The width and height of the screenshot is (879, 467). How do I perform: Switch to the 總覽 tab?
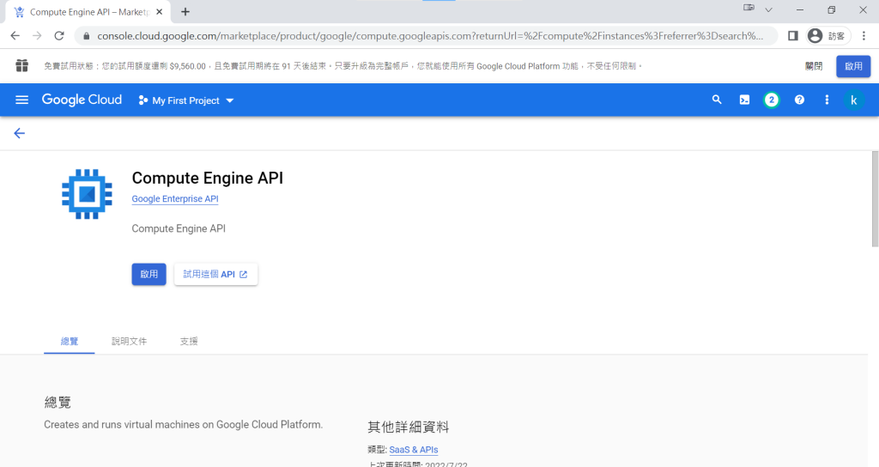[x=70, y=341]
